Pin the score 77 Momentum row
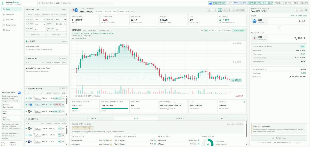The image size is (310, 147). pyautogui.click(x=63, y=135)
